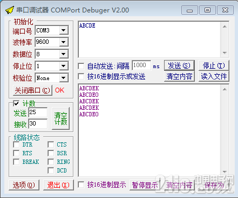Click 清空内容 button beside 暂停显示
This screenshot has width=238, height=198.
179,185
